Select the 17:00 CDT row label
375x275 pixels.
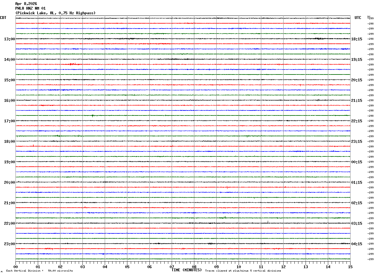click(9, 121)
